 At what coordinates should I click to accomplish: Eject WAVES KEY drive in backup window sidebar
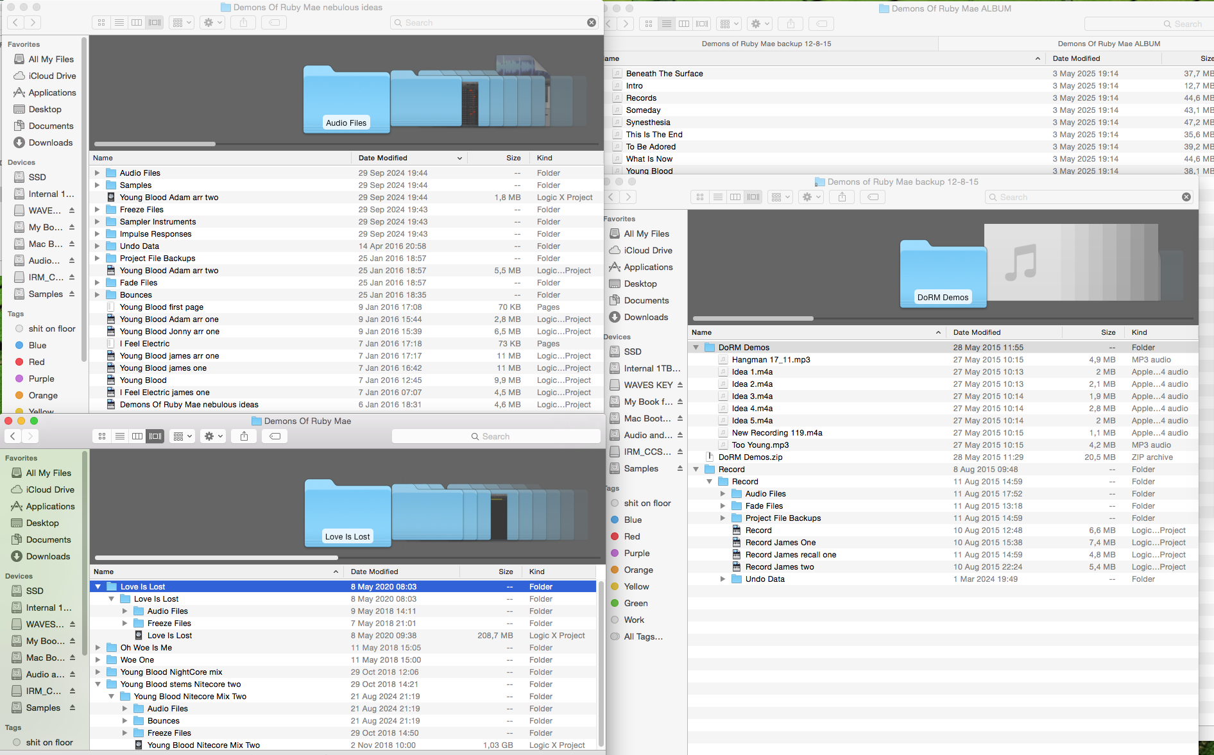pos(680,385)
